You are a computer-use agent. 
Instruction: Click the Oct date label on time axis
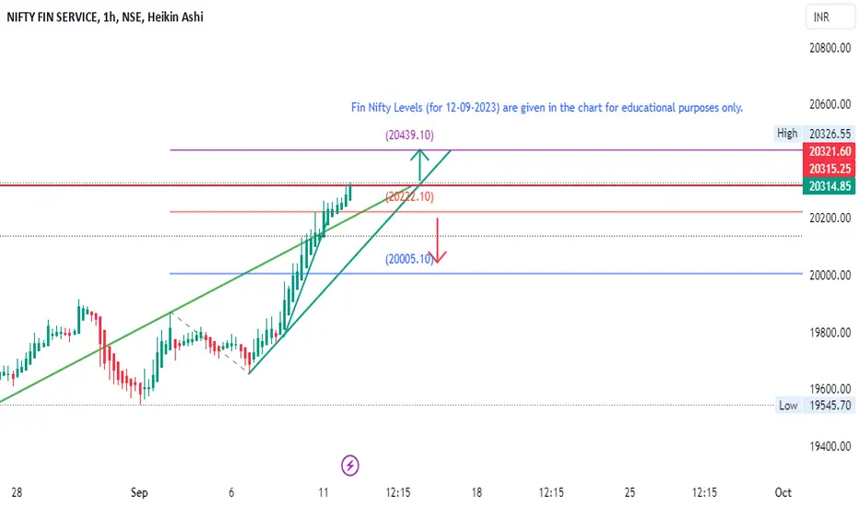pos(783,492)
